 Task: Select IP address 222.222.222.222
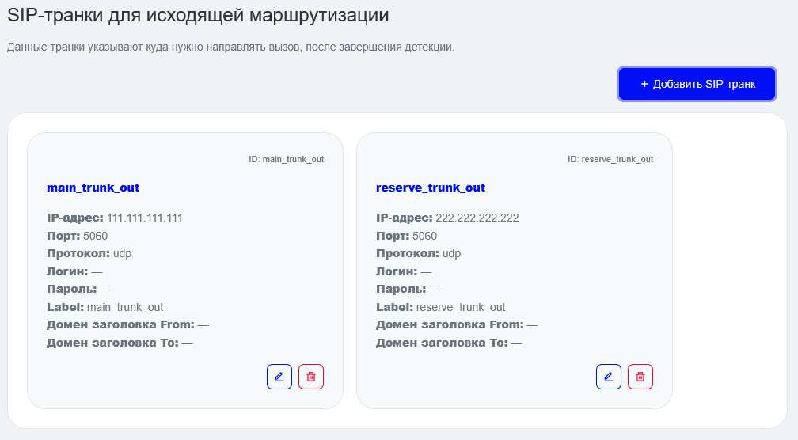(477, 218)
